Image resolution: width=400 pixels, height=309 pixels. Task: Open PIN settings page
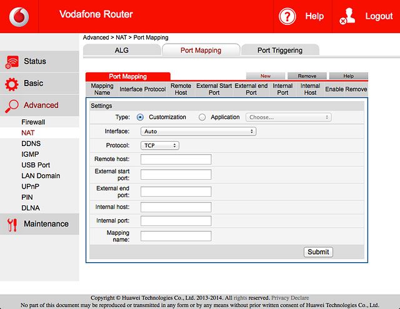pos(27,197)
